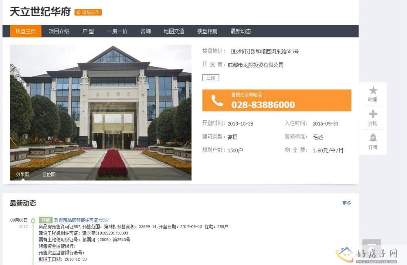Switch to the 户型 tab
Viewport: 407px width, 265px height.
[x=88, y=31]
